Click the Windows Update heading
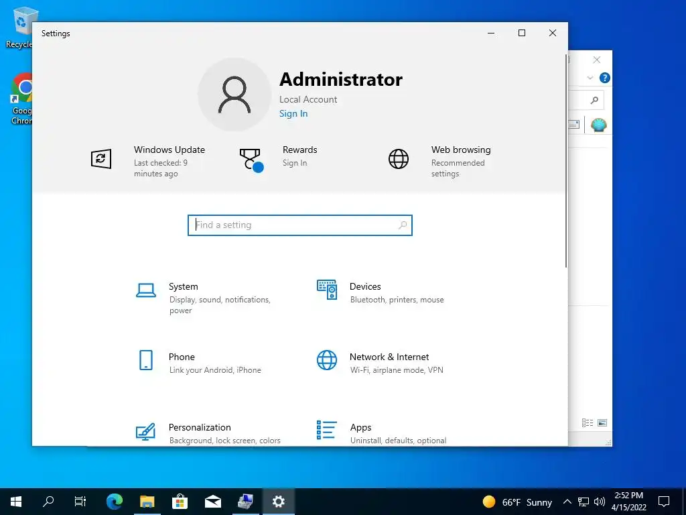 [x=169, y=150]
